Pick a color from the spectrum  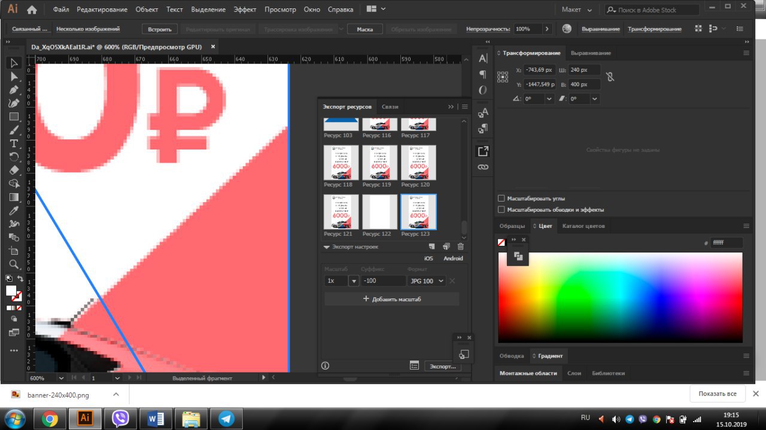pyautogui.click(x=620, y=297)
